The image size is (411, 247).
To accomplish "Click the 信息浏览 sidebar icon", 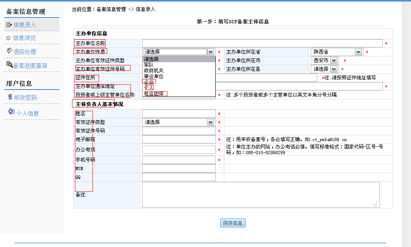I will click(9, 38).
